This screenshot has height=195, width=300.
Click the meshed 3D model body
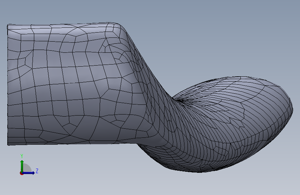tap(150, 97)
